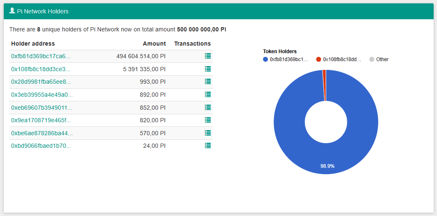The image size is (437, 216).
Task: Click the user icon beside Pi Network Holders
Action: pyautogui.click(x=12, y=11)
